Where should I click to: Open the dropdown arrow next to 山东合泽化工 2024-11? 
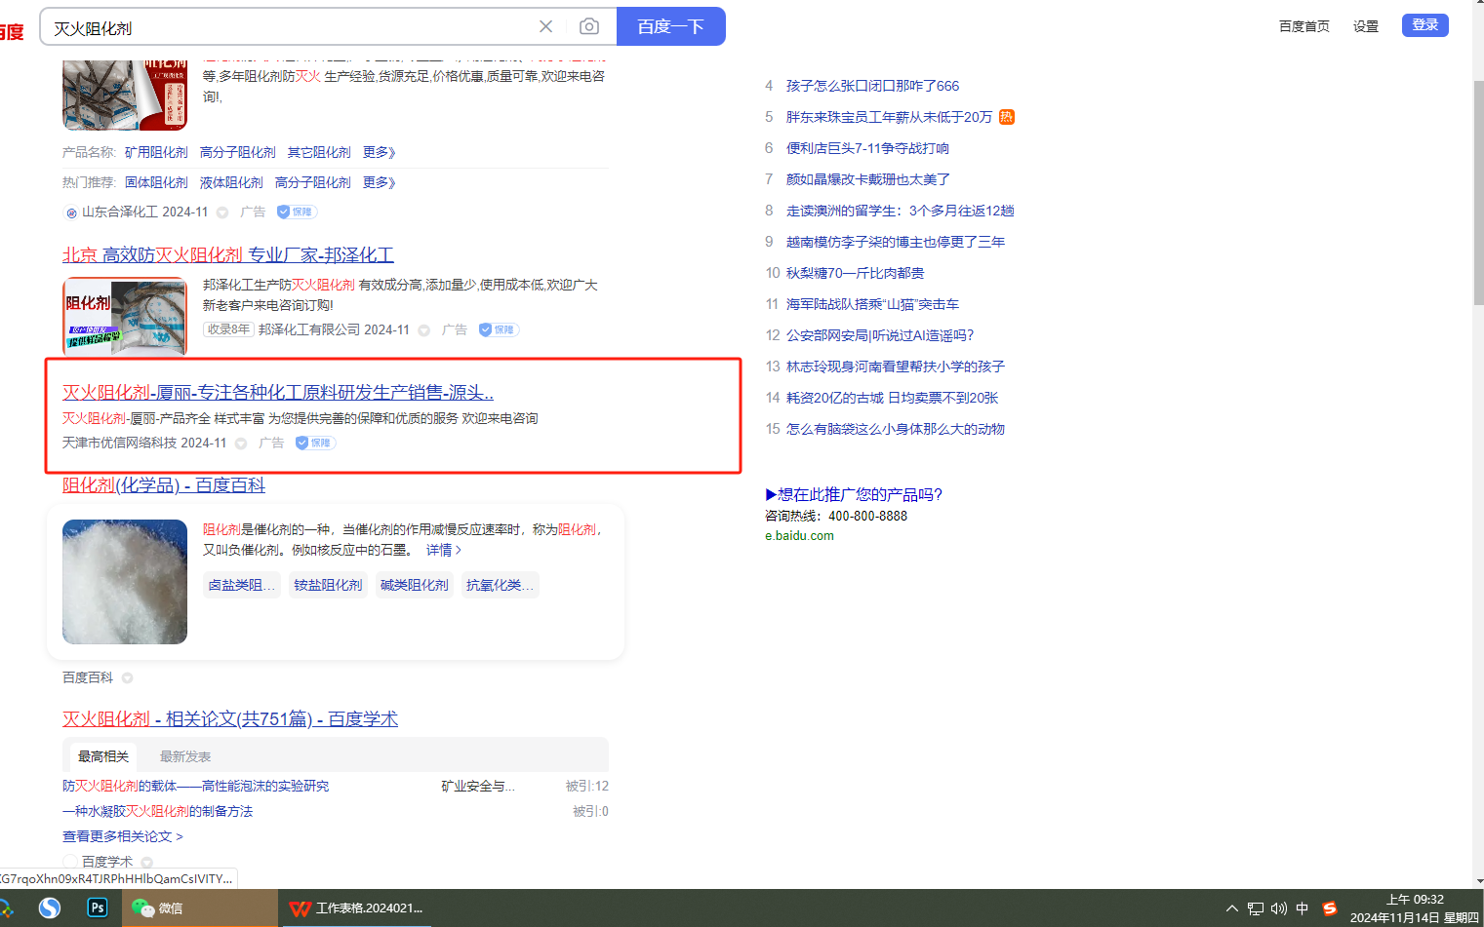222,212
